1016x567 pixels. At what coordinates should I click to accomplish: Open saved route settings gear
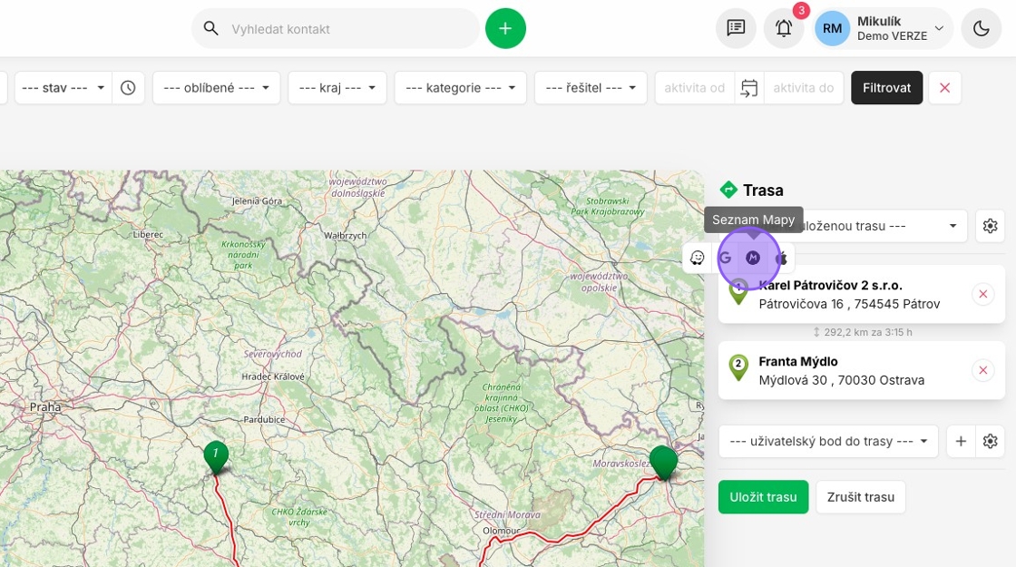pos(990,226)
